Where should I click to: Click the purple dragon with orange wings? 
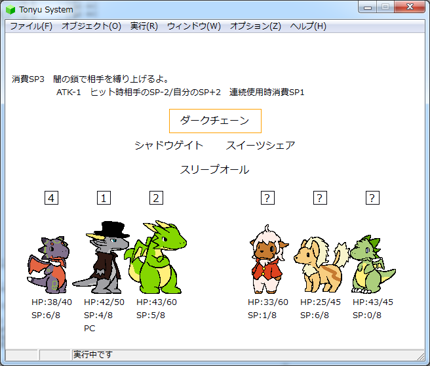[x=49, y=265]
